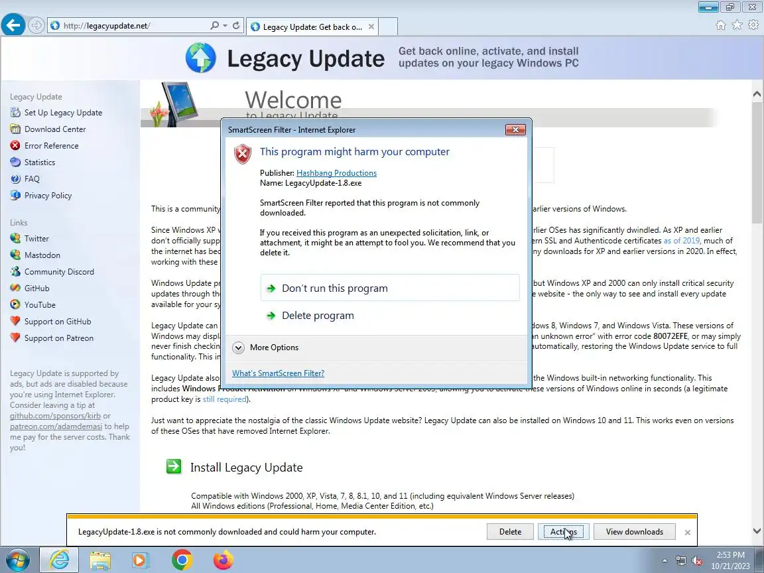Click the Internet Explorer taskbar icon
Screen dimensions: 764x573
(x=59, y=560)
